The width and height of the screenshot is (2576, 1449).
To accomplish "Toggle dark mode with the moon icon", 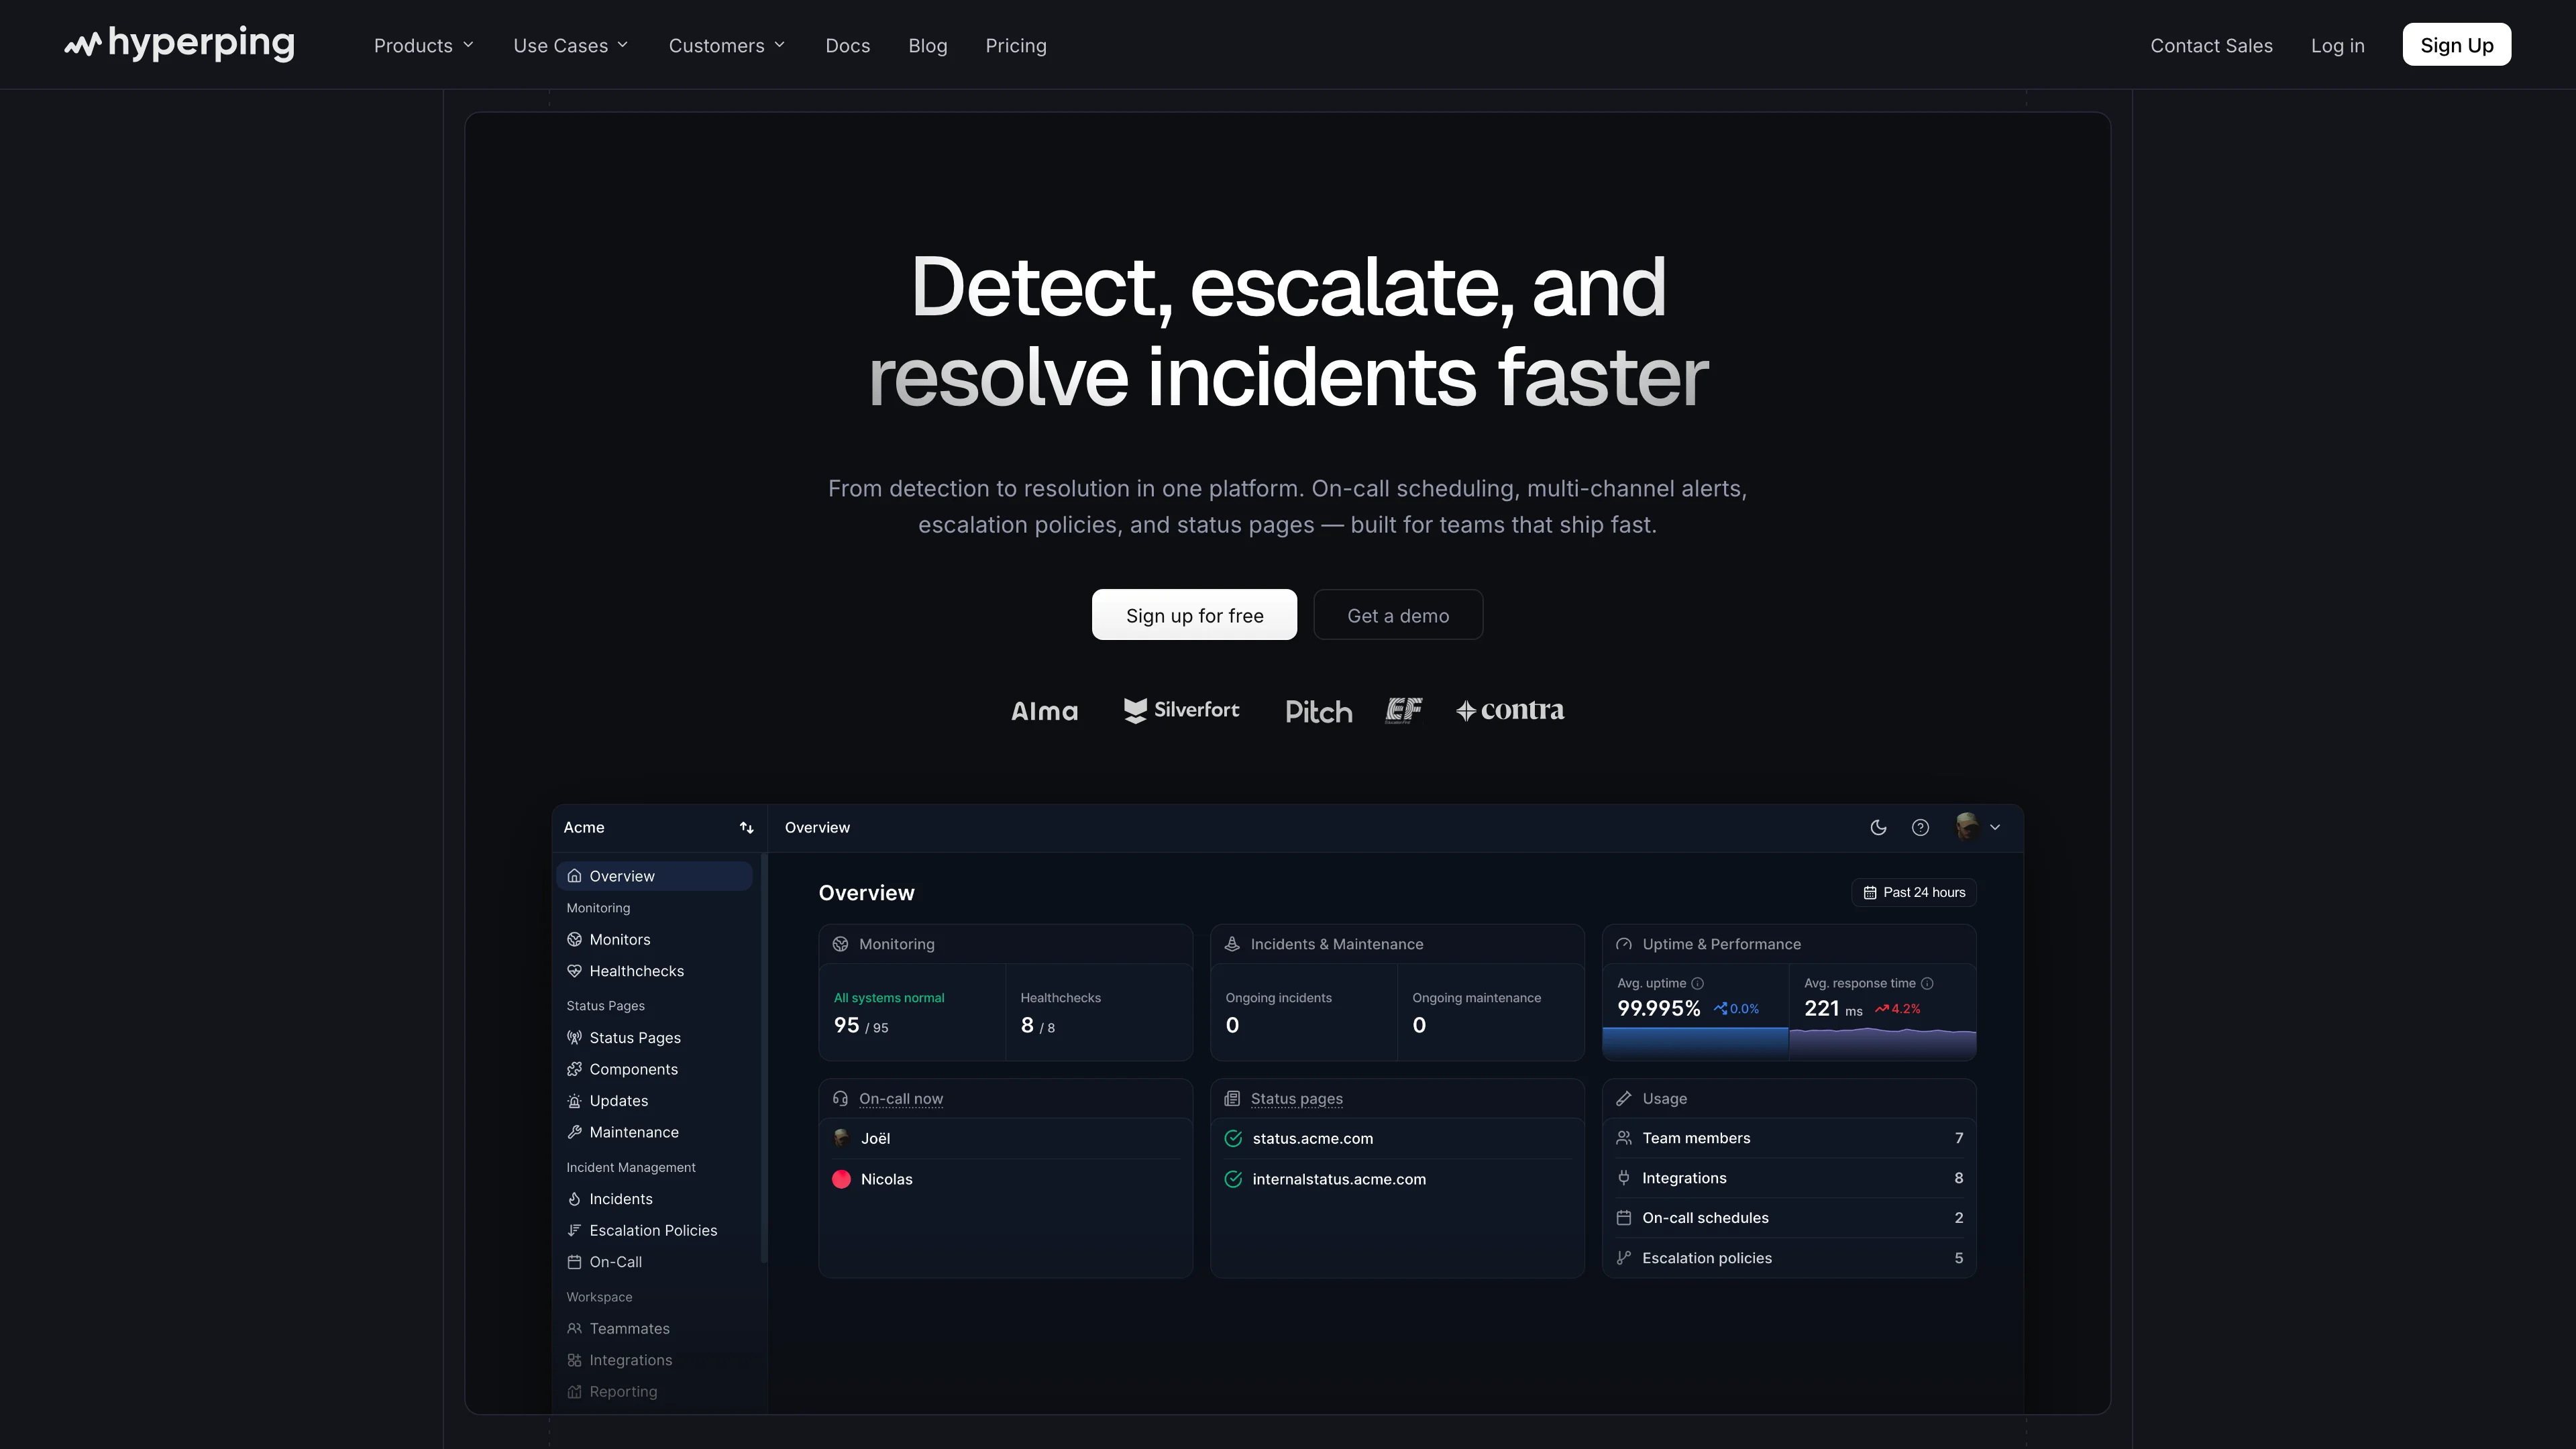I will (1877, 827).
